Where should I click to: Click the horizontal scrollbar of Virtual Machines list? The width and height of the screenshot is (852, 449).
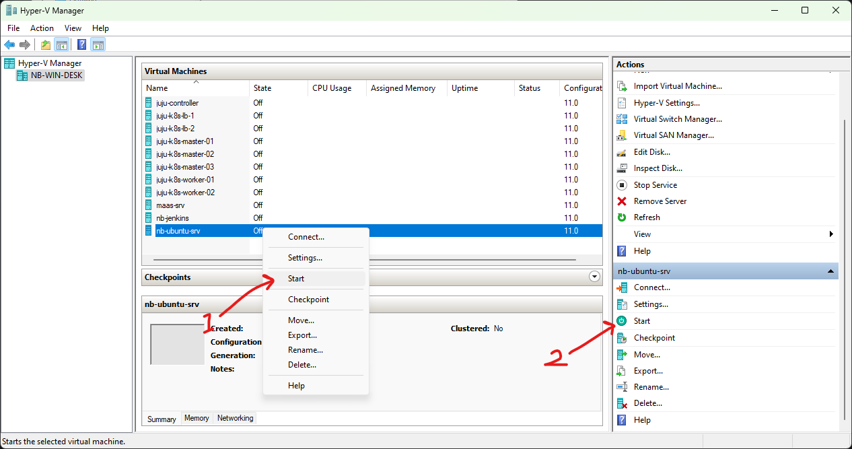coord(365,259)
